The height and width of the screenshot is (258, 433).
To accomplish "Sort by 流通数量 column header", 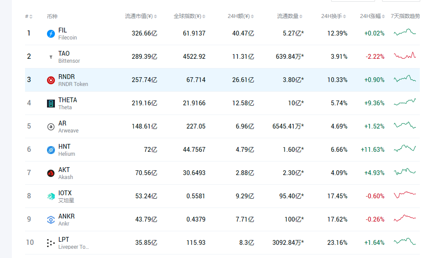I will pyautogui.click(x=290, y=16).
